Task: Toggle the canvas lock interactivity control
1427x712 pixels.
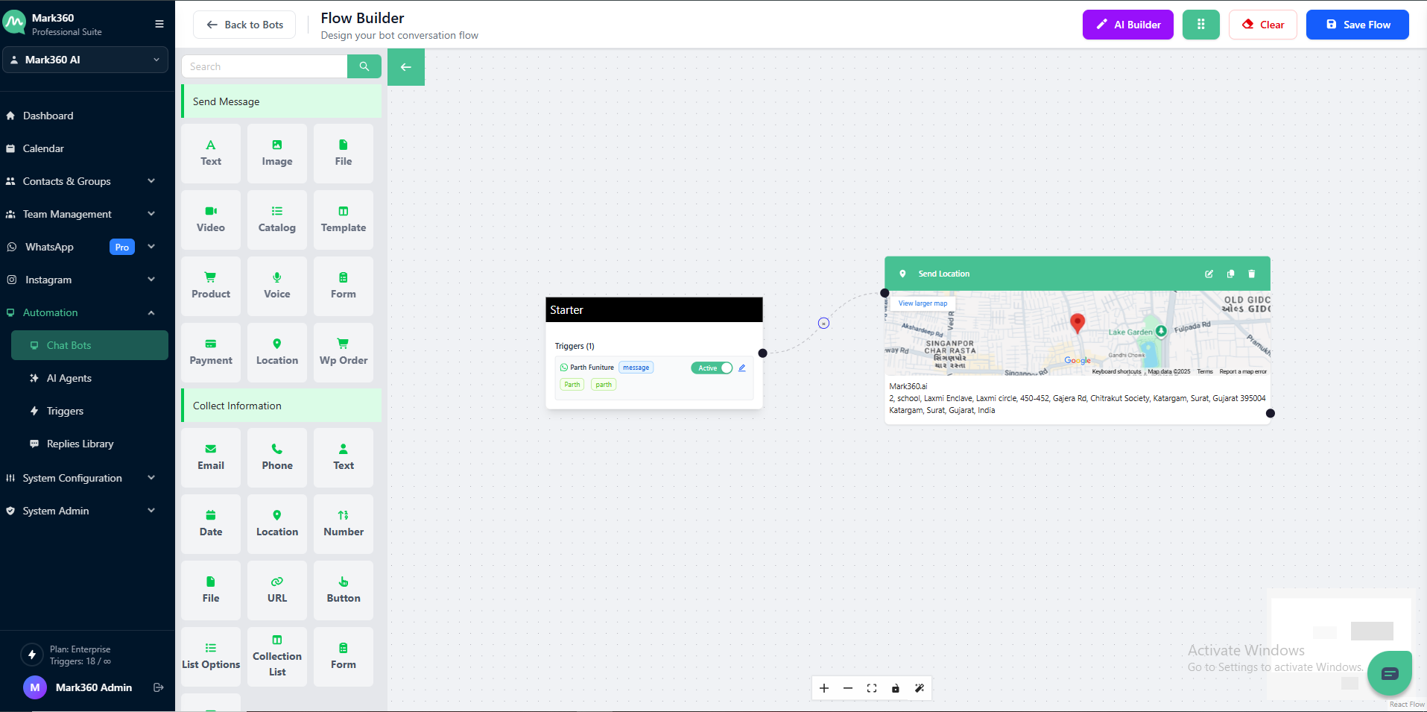Action: tap(895, 688)
